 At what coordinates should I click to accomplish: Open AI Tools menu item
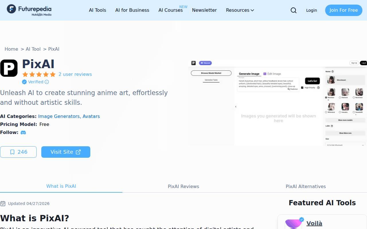pyautogui.click(x=97, y=10)
